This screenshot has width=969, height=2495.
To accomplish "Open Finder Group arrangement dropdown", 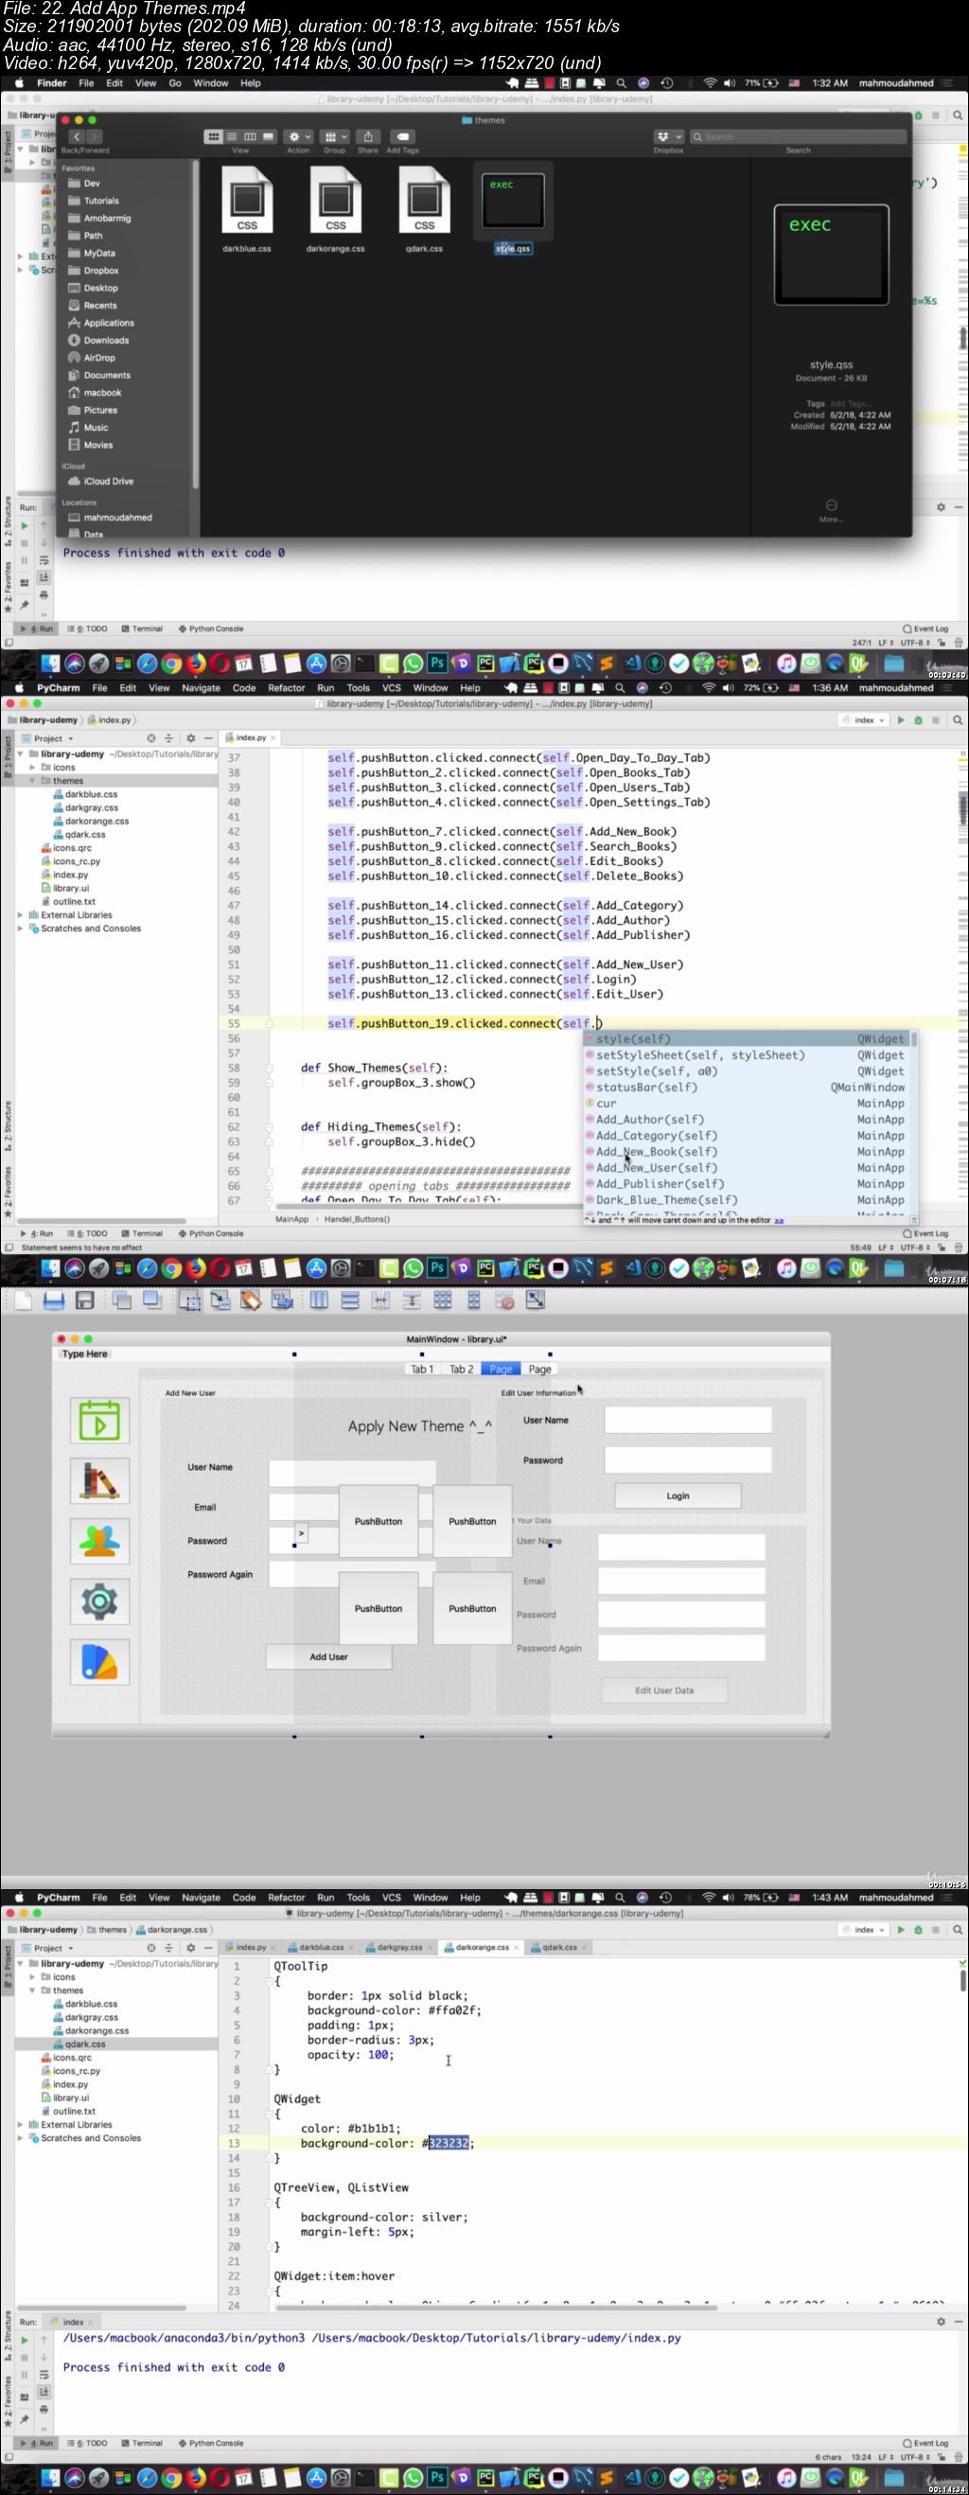I will pyautogui.click(x=335, y=136).
